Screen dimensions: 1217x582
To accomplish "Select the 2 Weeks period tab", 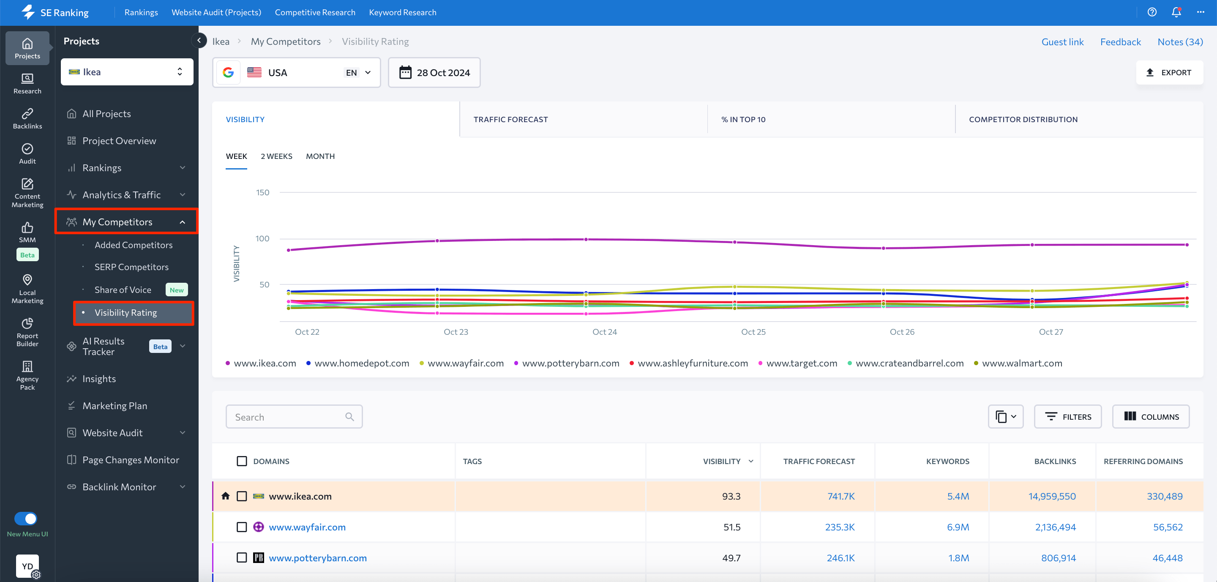I will click(x=276, y=156).
